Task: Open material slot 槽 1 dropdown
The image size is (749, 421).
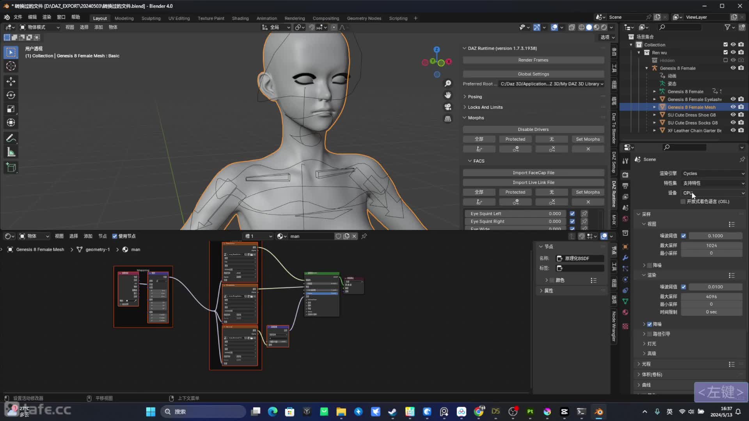Action: coord(258,236)
